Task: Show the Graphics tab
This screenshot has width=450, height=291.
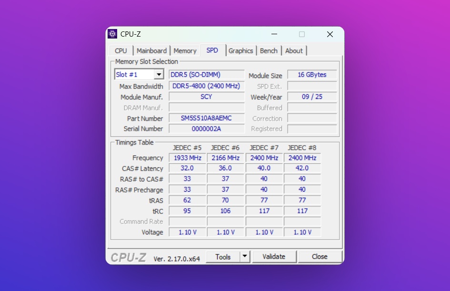Action: tap(240, 51)
